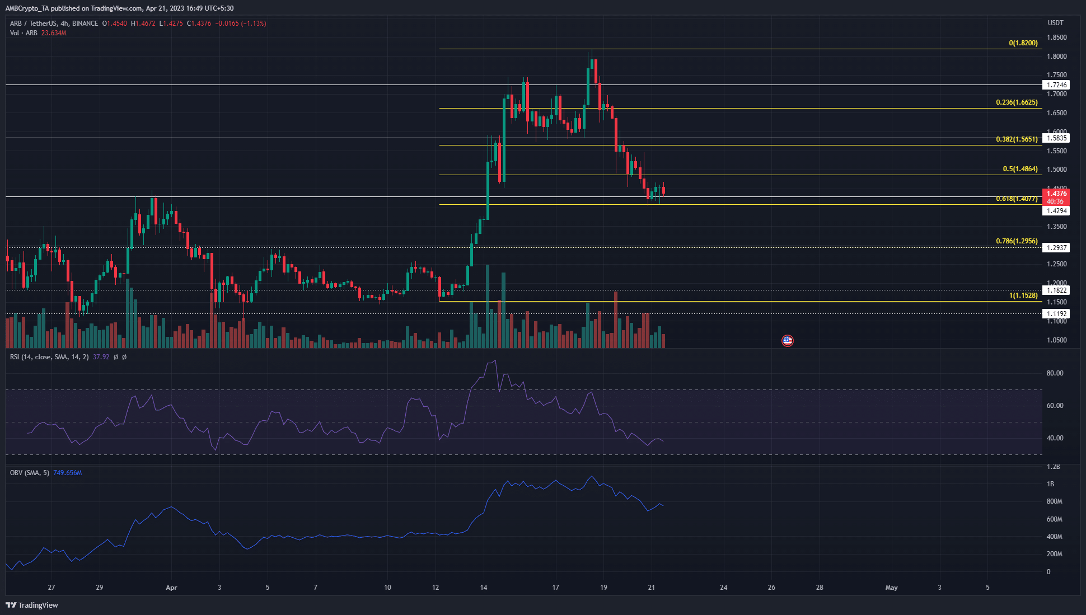Click the 1.8500 price axis label
The image size is (1086, 615).
point(1056,37)
